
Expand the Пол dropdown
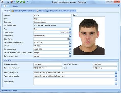[70, 29]
